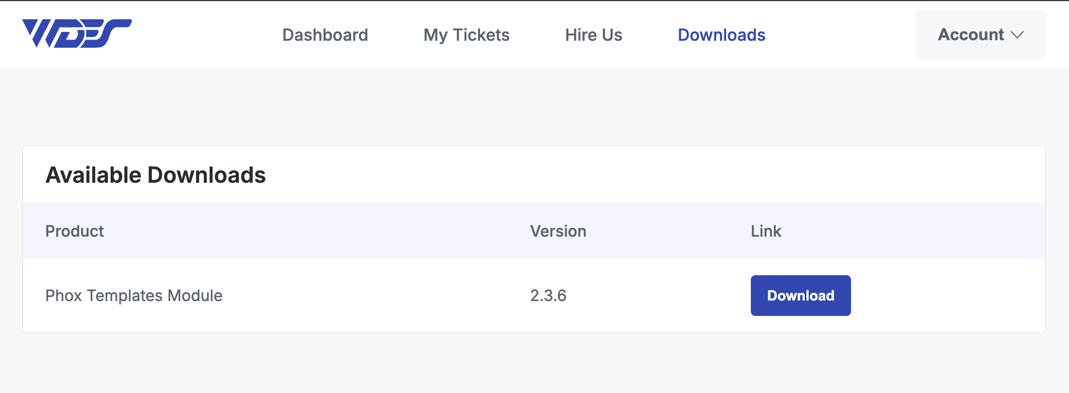This screenshot has height=393, width=1069.
Task: Click the Available Downloads heading
Action: pyautogui.click(x=155, y=175)
